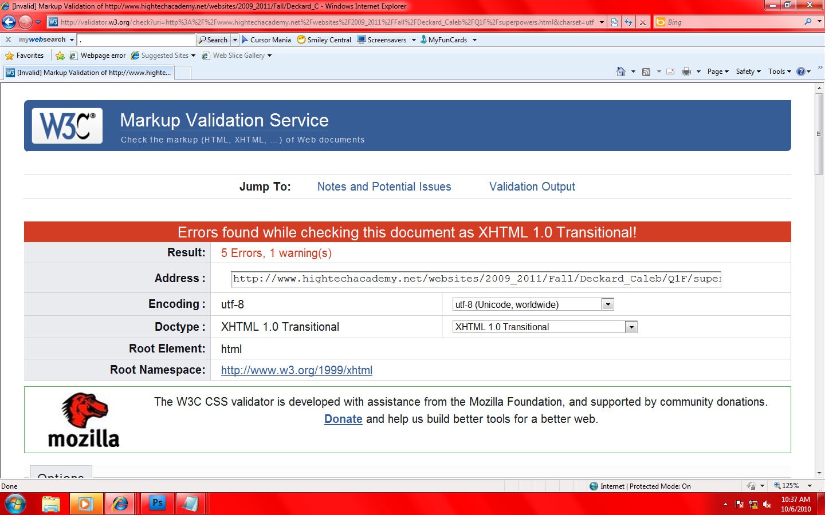
Task: Click inside the Address URL input field
Action: pos(476,279)
